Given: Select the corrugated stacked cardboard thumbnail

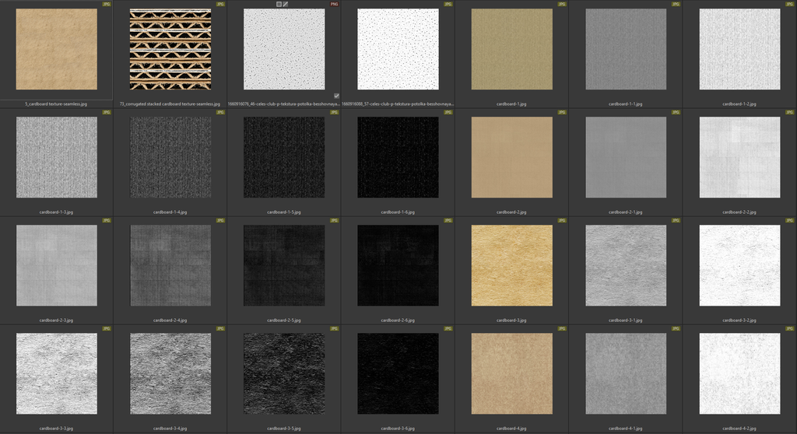Looking at the screenshot, I should pyautogui.click(x=170, y=50).
